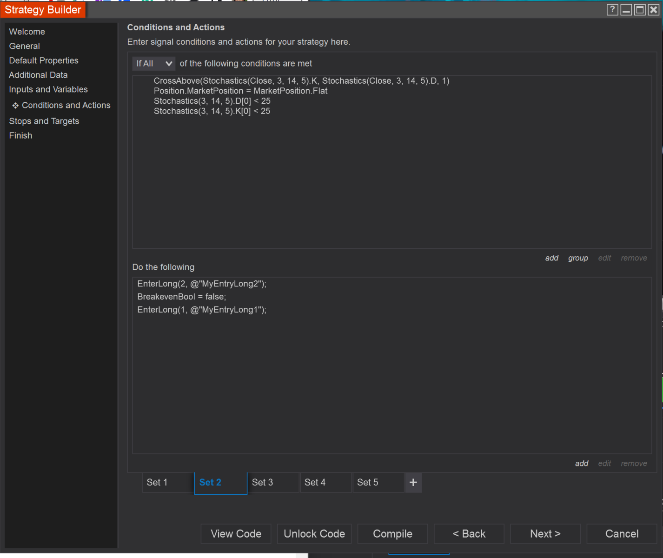
Task: Cancel the Strategy Builder wizard
Action: pos(622,534)
